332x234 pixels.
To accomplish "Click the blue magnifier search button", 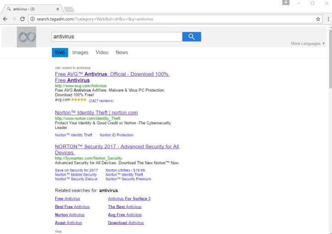I will (192, 37).
